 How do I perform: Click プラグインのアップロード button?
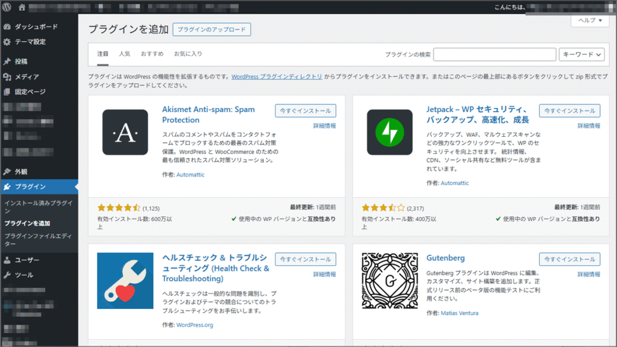(211, 30)
